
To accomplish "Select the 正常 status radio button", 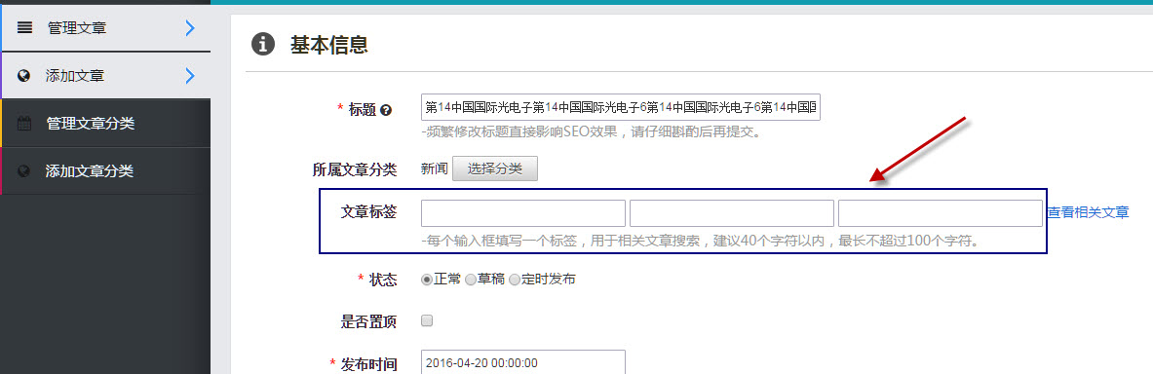I will point(427,280).
